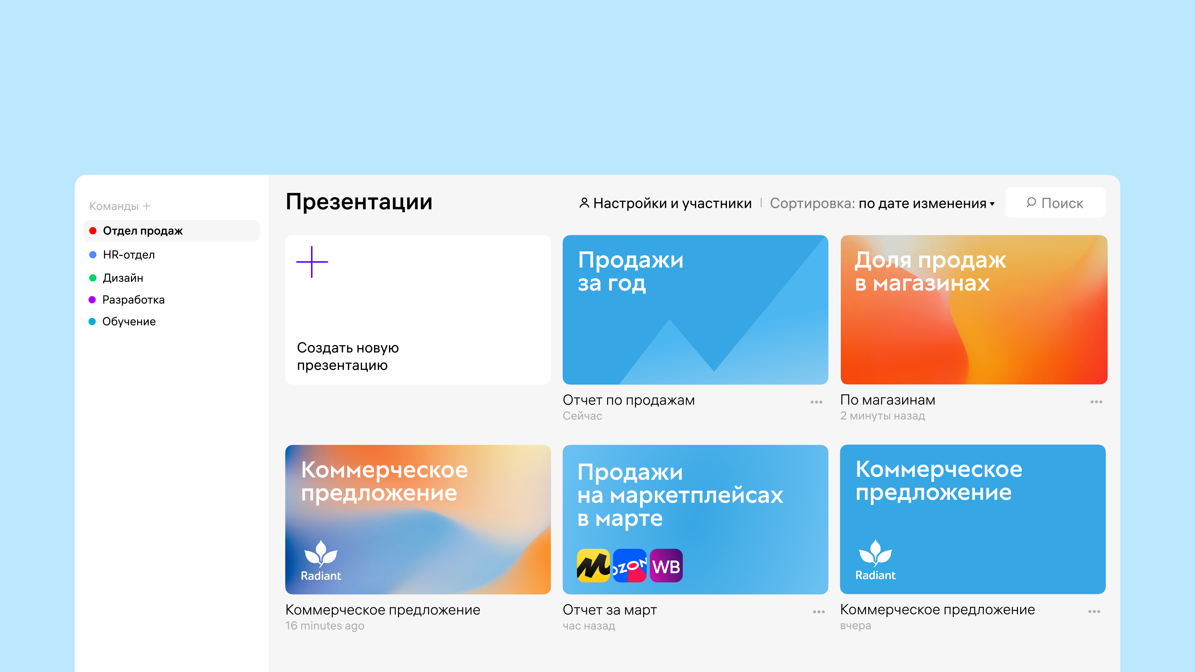The width and height of the screenshot is (1195, 672).
Task: Select the Отдел продаж team
Action: (143, 231)
